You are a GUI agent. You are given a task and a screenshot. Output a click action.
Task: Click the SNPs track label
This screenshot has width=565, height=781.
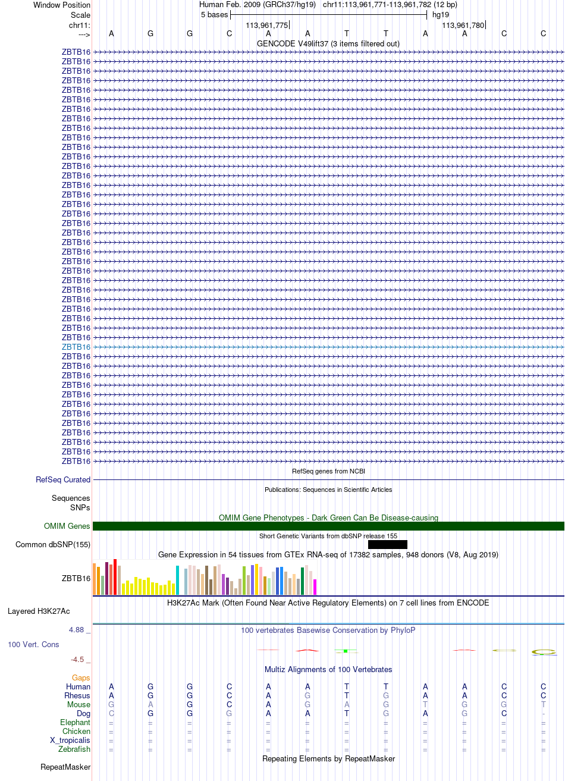pos(80,507)
